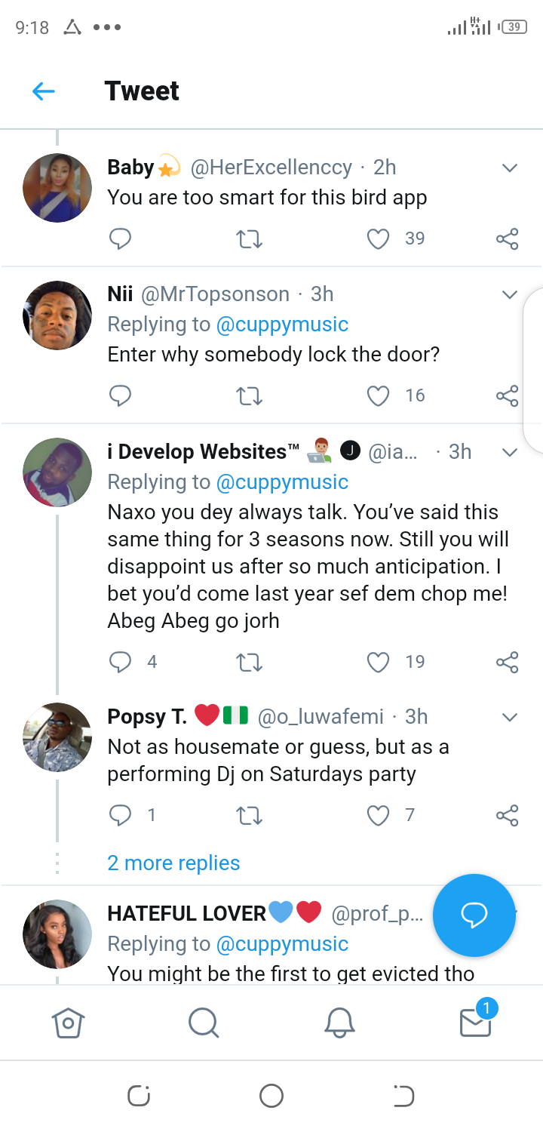This screenshot has width=543, height=1132.
Task: Retweet Nii's lock the door tweet
Action: point(249,396)
